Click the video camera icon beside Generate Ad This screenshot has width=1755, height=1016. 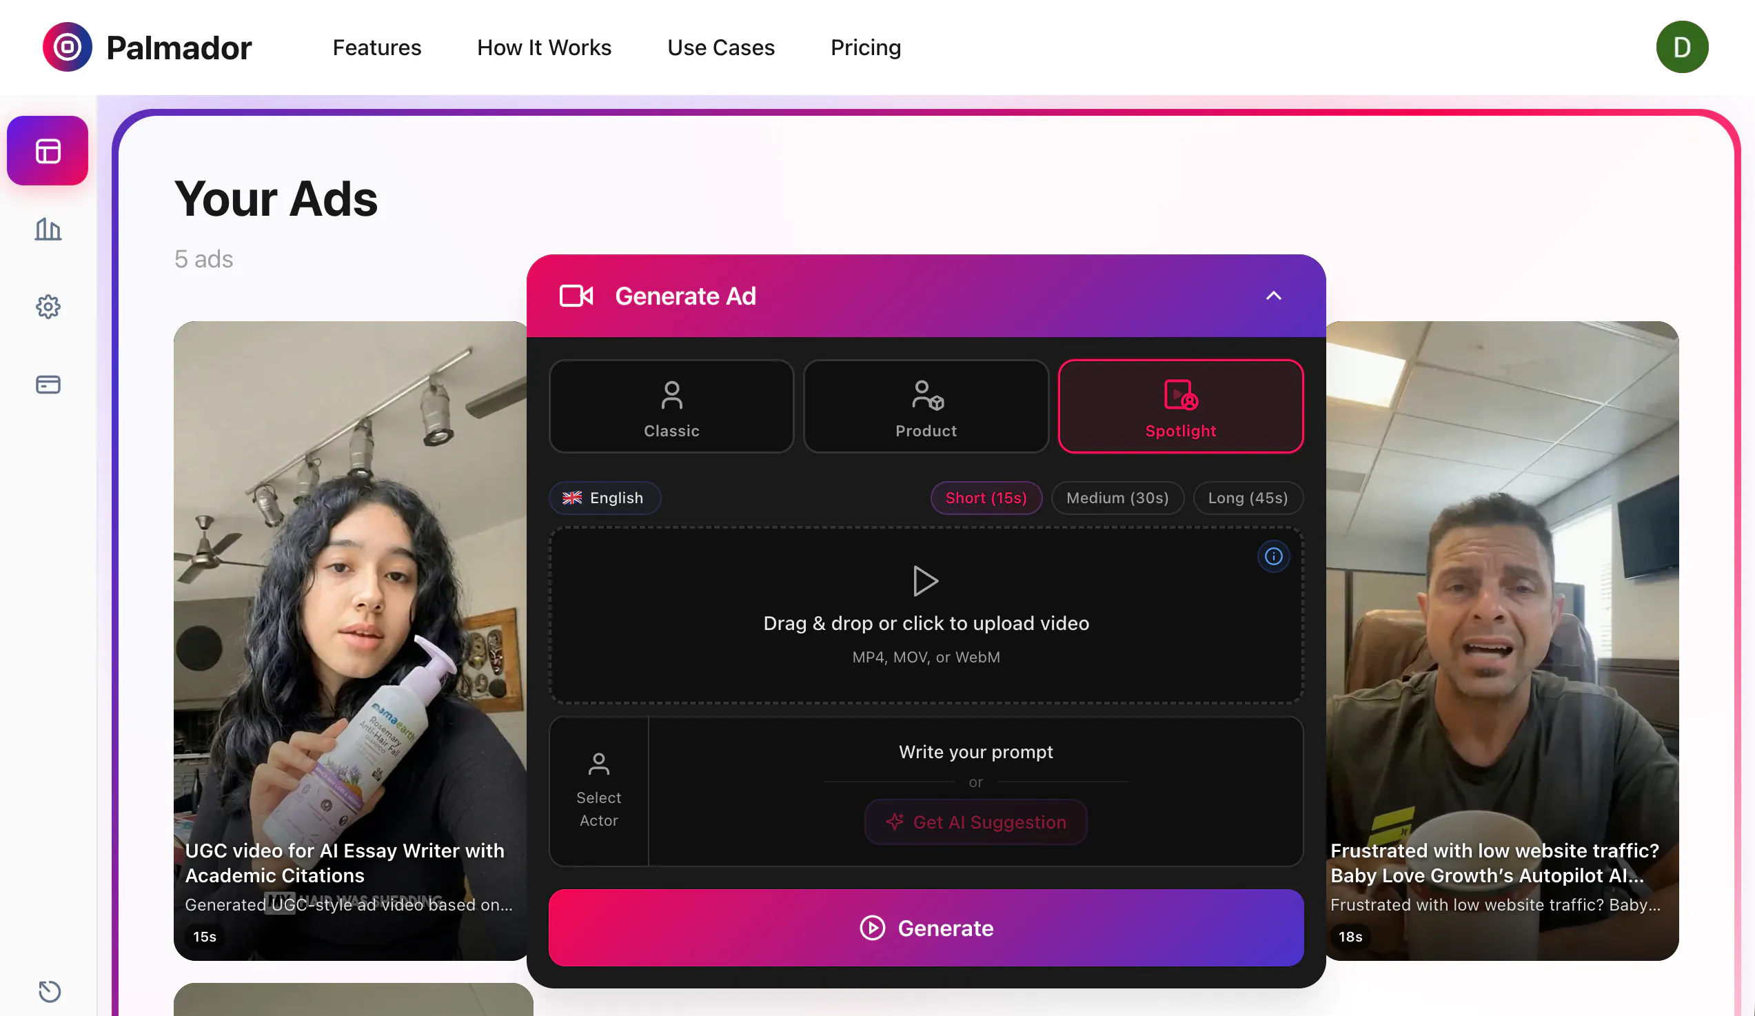(577, 296)
